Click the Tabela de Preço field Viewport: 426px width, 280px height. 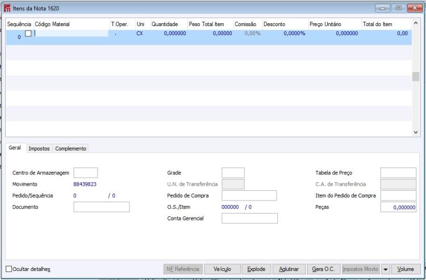tap(398, 173)
